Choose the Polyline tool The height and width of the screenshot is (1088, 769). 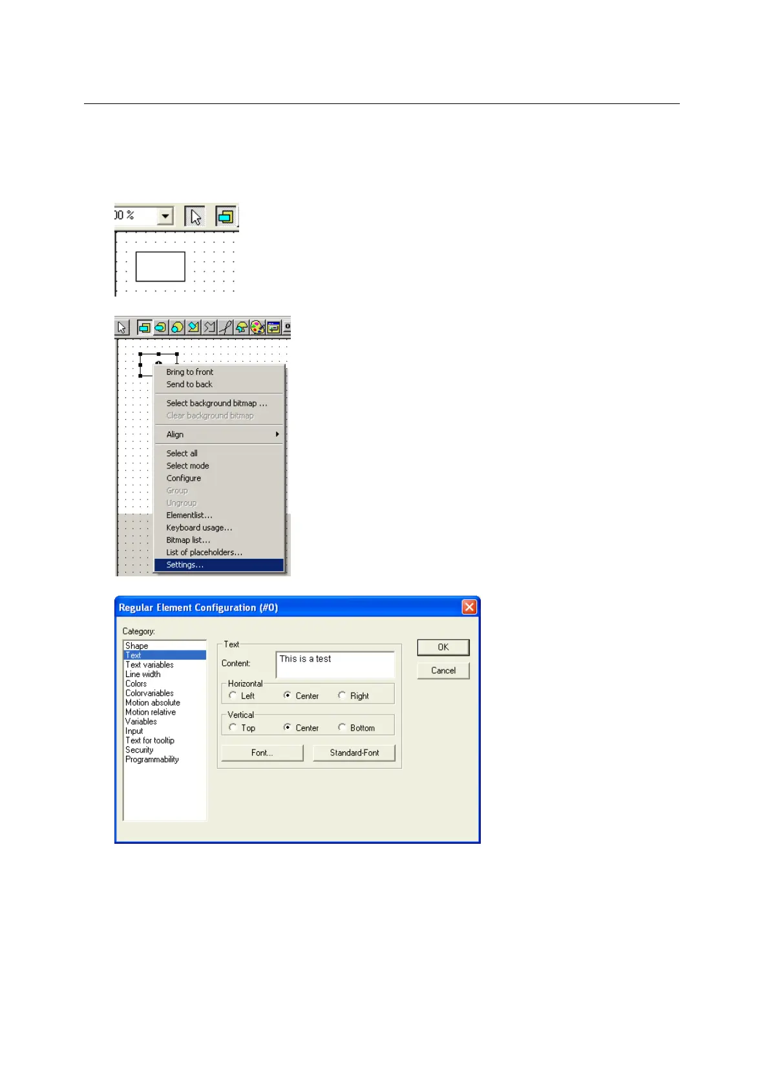point(209,328)
